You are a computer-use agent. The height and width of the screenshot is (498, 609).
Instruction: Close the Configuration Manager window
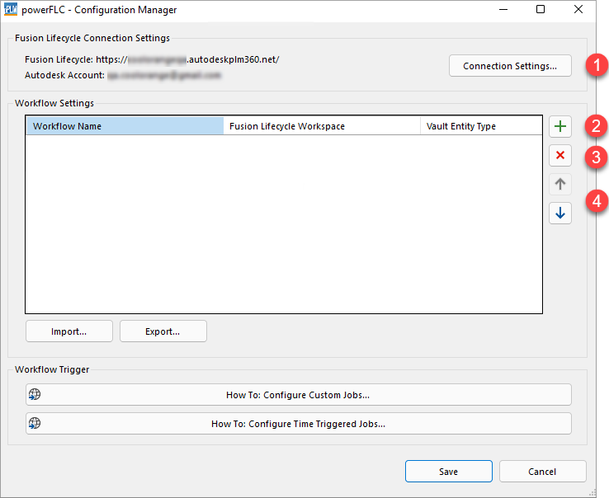[x=578, y=10]
